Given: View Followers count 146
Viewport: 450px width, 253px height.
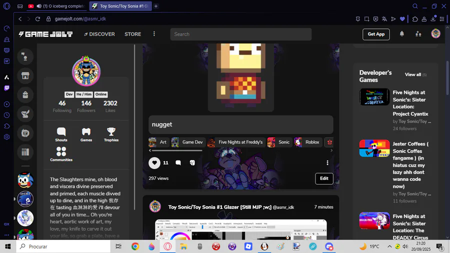Looking at the screenshot, I should click(x=86, y=106).
